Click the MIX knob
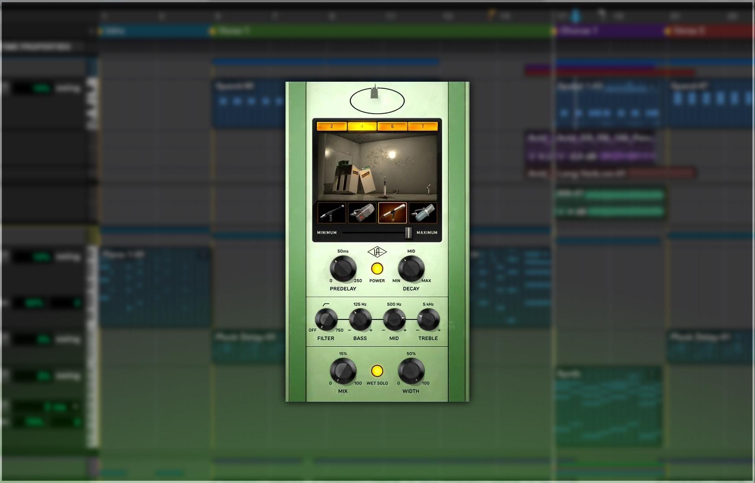Viewport: 755px width, 483px height. [343, 371]
